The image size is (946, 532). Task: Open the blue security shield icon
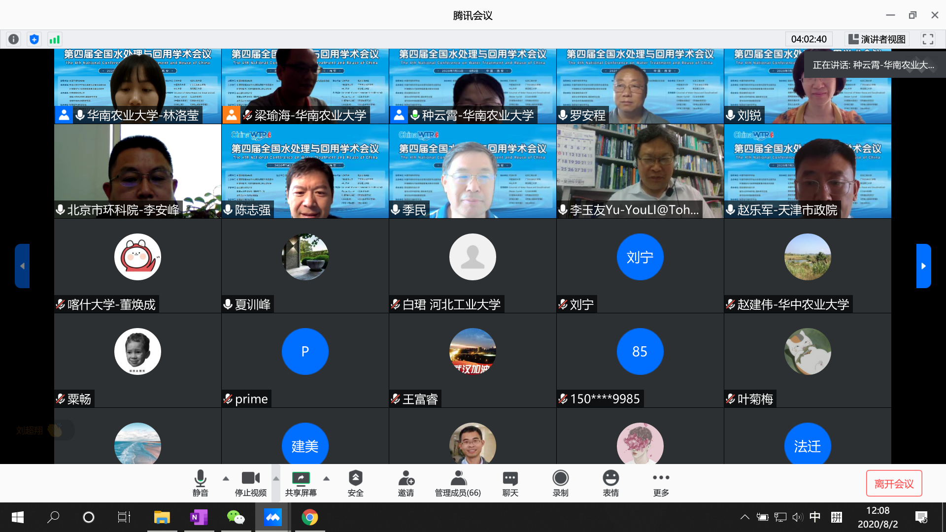(x=34, y=39)
